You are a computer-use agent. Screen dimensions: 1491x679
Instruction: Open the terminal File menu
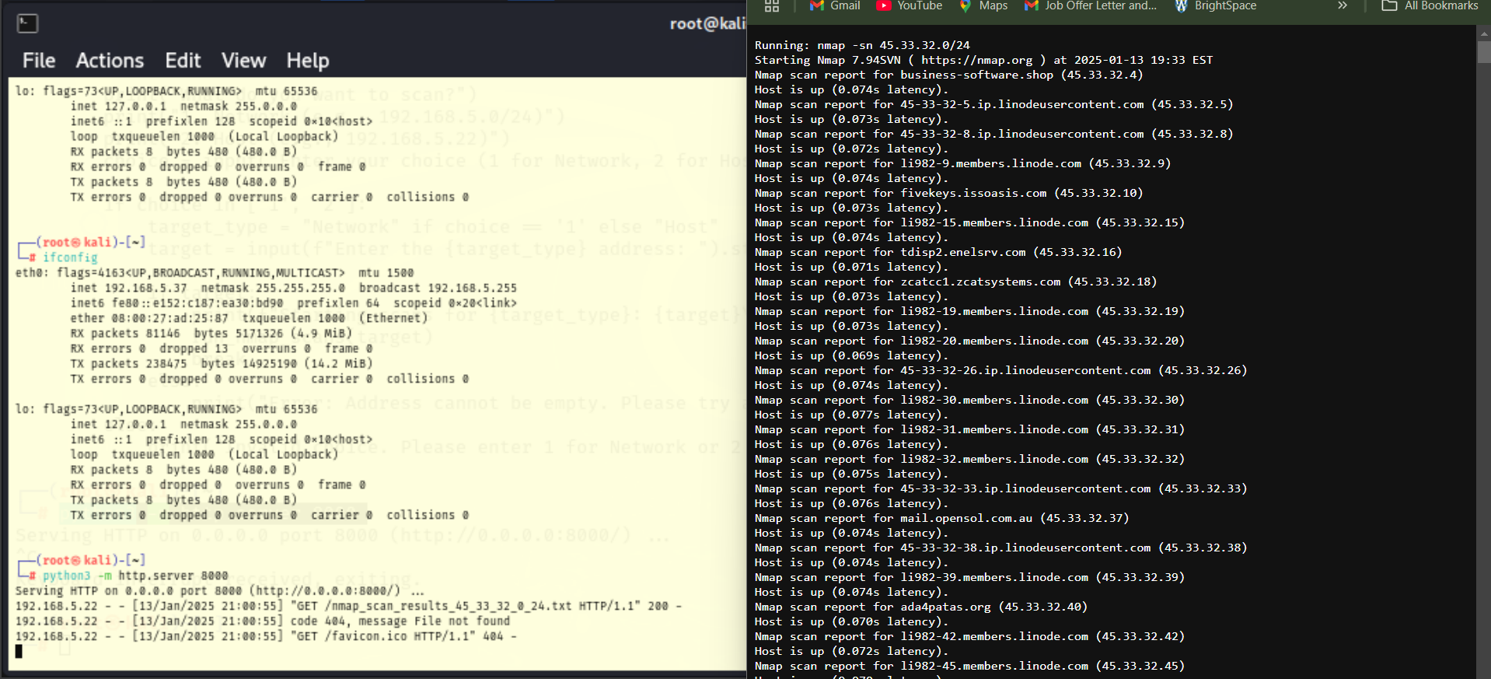pyautogui.click(x=39, y=61)
